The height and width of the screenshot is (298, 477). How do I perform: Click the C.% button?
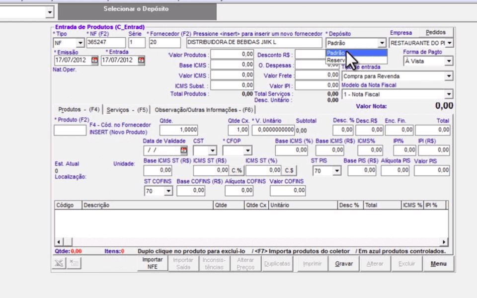(x=237, y=170)
